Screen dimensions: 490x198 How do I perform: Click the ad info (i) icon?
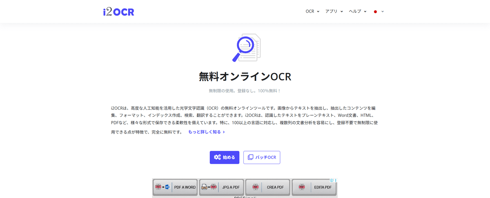coord(332,180)
